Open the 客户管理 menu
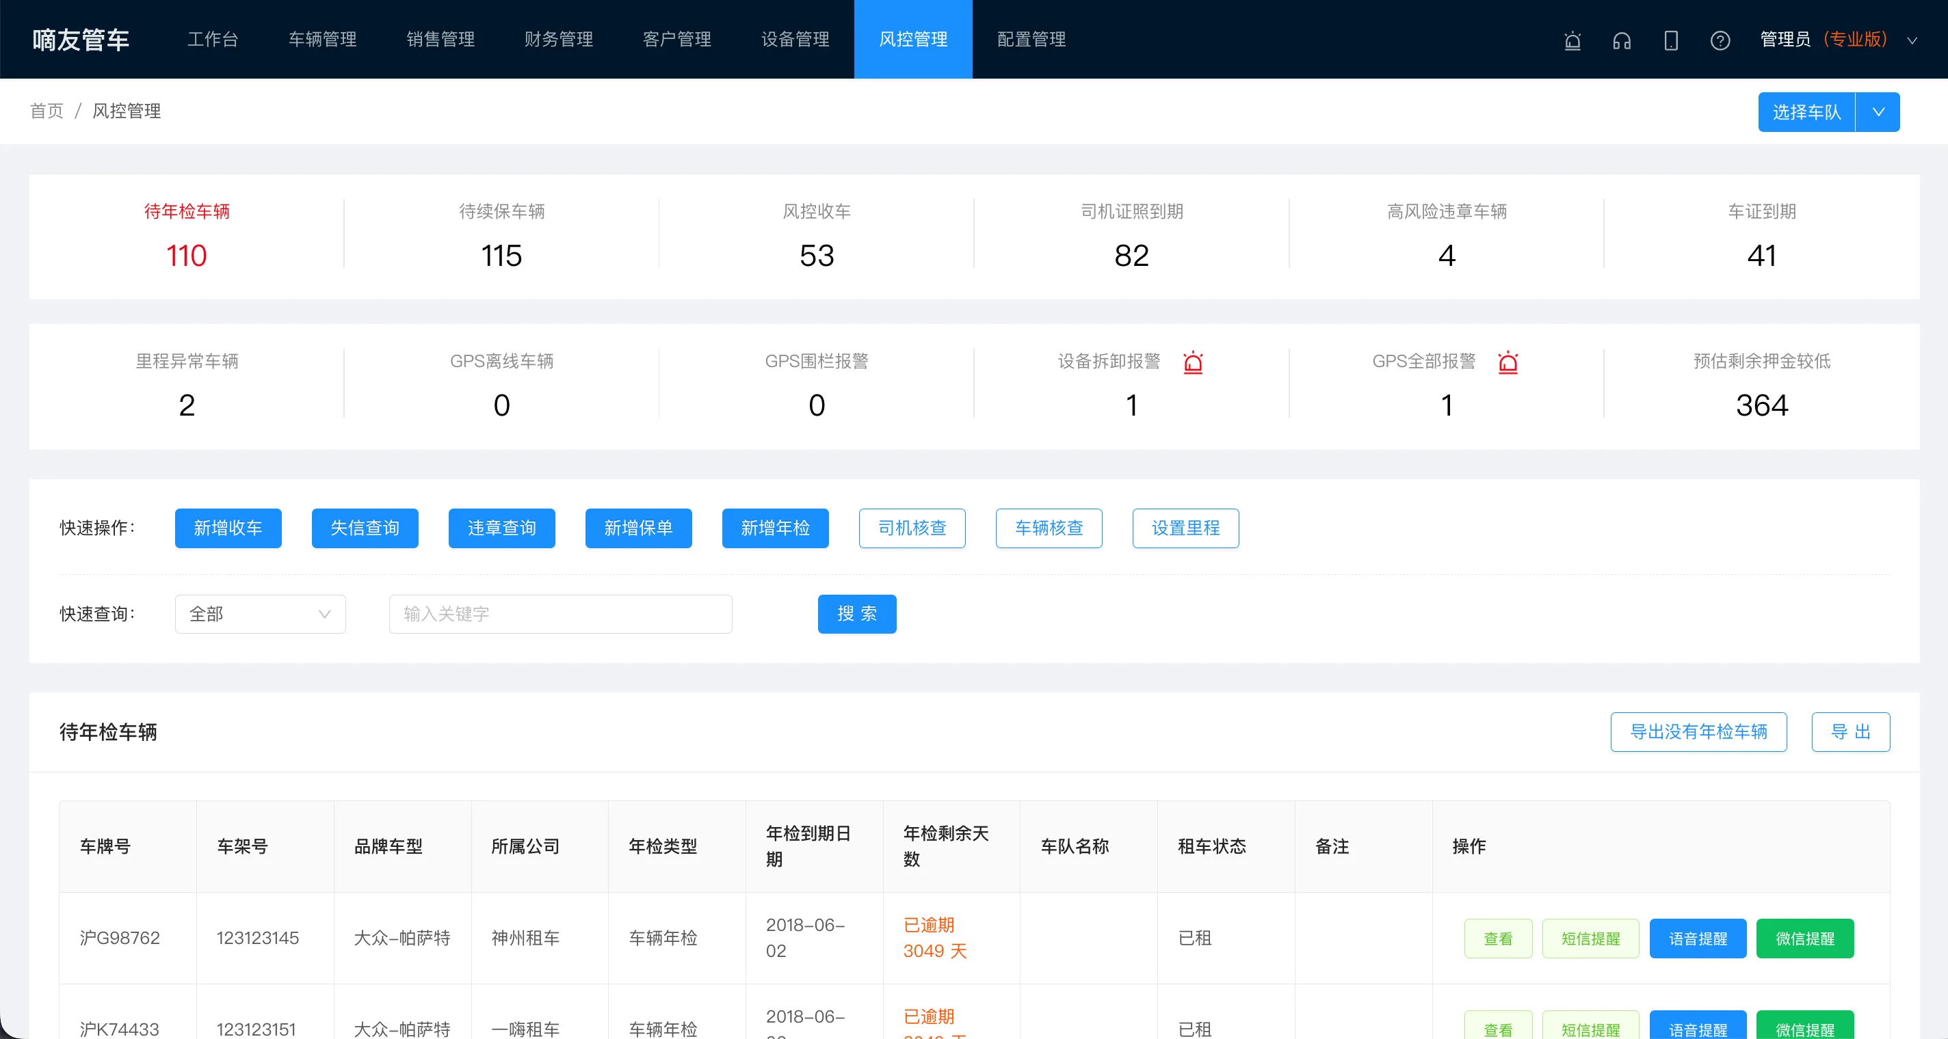This screenshot has width=1948, height=1039. (x=676, y=39)
